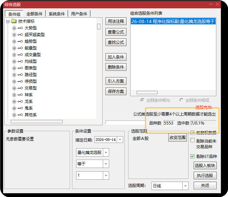Click the 用法注释 button

(116, 21)
